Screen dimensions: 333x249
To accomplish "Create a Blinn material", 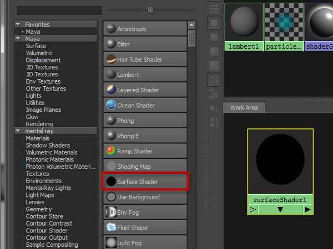I will (x=145, y=44).
